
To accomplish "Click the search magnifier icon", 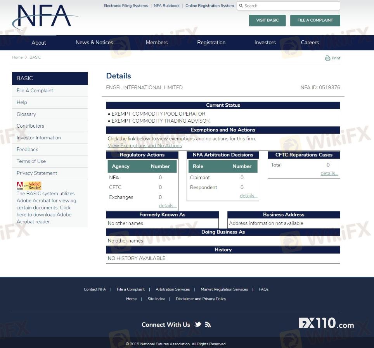I will (241, 6).
